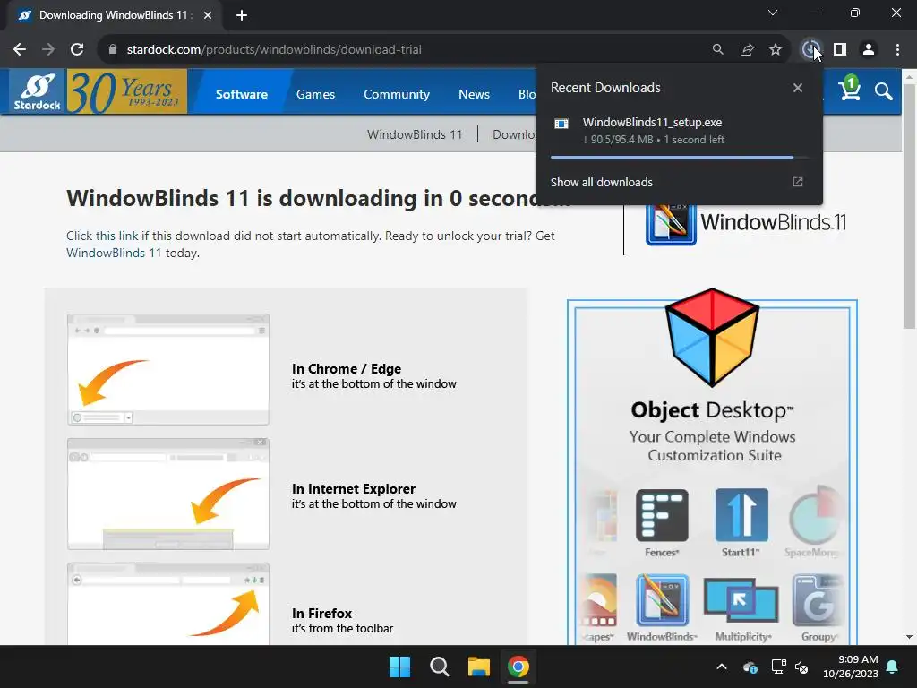The width and height of the screenshot is (917, 688).
Task: Click the WindowBlinds icon in Object Desktop ad
Action: [x=662, y=599]
